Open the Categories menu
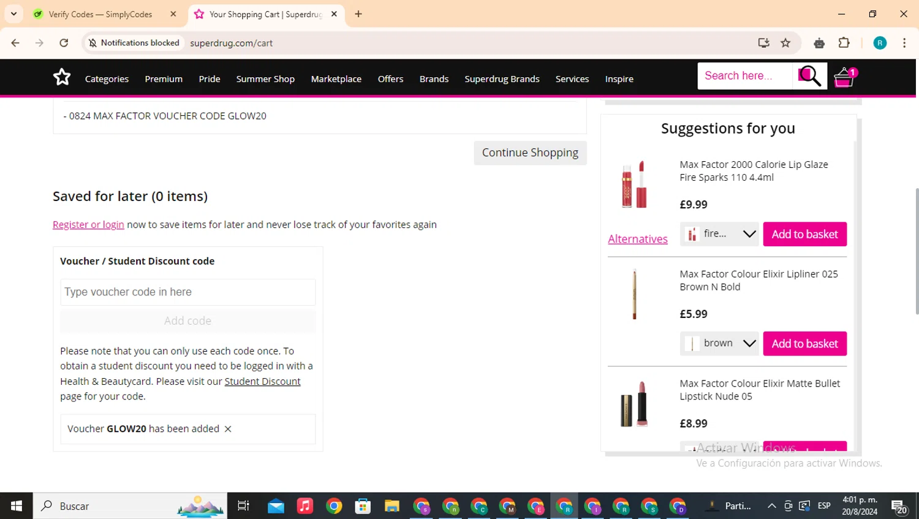This screenshot has width=919, height=519. 107,79
